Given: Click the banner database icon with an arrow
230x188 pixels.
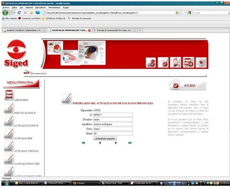Looking at the screenshot, I should pyautogui.click(x=189, y=62).
